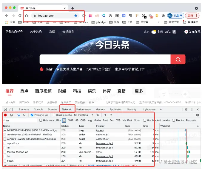Import HAR file upload arrow

click(105, 115)
